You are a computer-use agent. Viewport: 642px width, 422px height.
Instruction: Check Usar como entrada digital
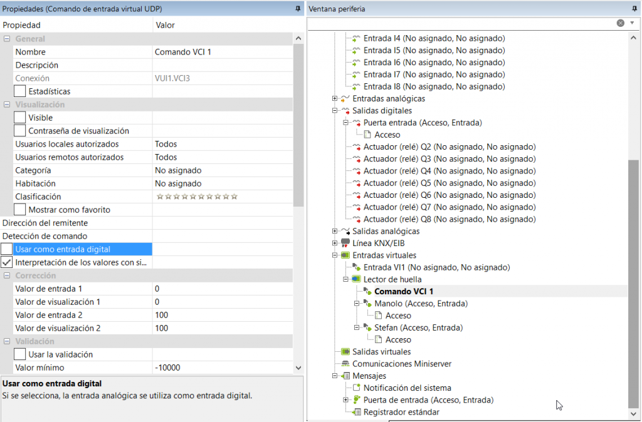pos(7,249)
